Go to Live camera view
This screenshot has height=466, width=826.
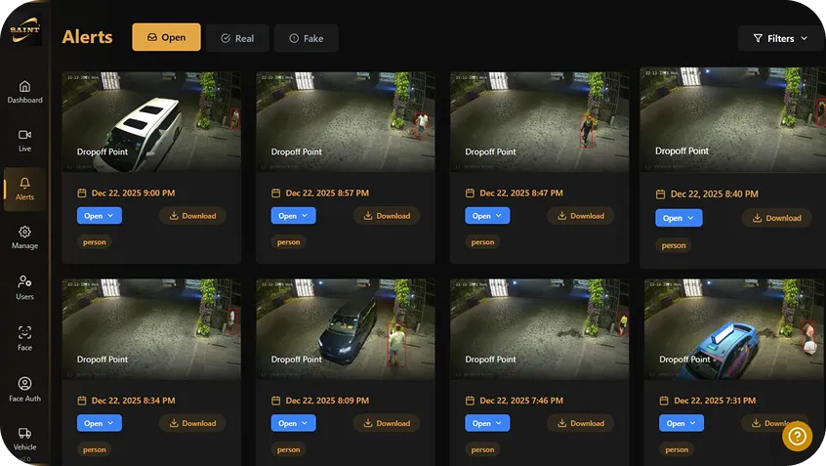(x=24, y=140)
